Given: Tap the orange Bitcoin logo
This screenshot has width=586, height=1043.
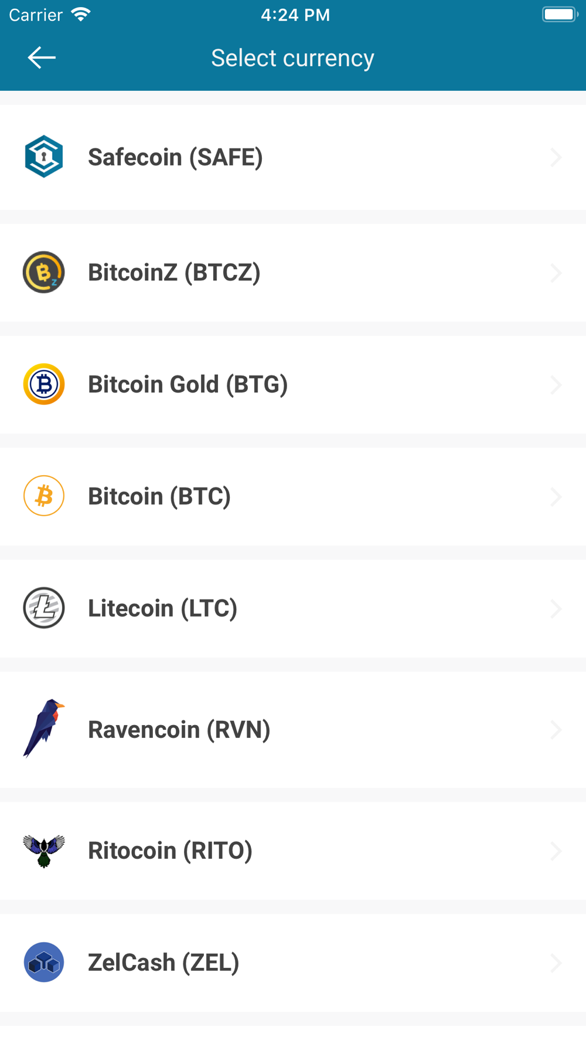Looking at the screenshot, I should coord(44,496).
